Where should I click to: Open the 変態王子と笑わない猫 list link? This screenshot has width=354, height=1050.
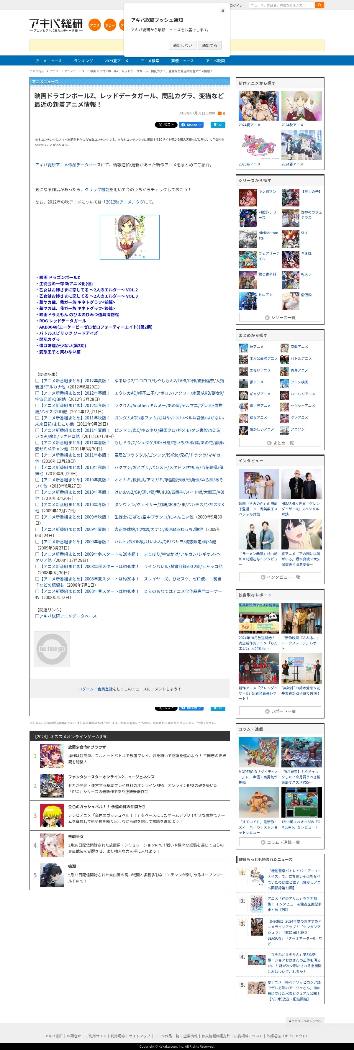point(60,352)
